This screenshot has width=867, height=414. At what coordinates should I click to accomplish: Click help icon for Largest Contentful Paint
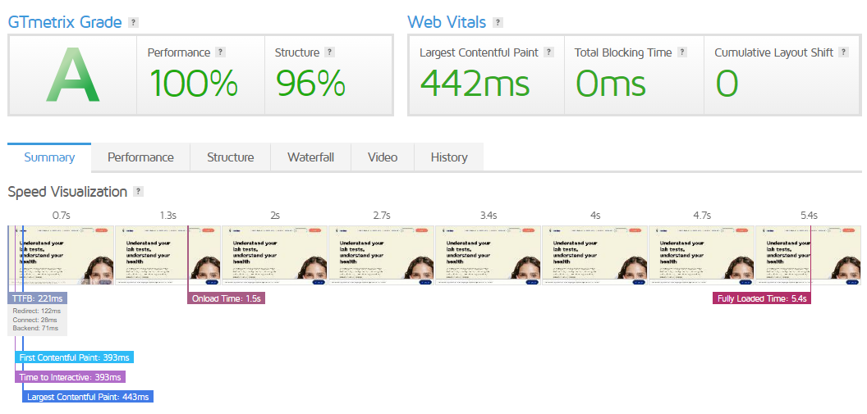click(x=549, y=52)
